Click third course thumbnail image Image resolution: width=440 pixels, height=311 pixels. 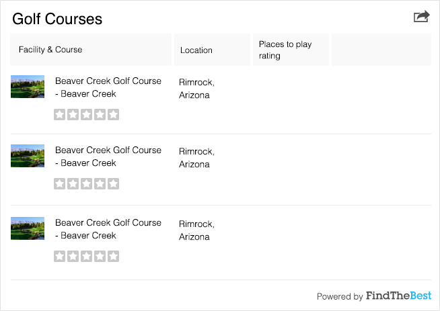click(28, 228)
